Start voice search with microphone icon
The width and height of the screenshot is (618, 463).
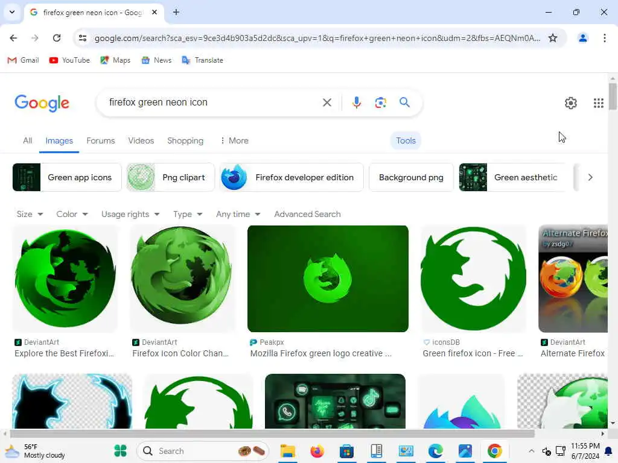pos(356,102)
